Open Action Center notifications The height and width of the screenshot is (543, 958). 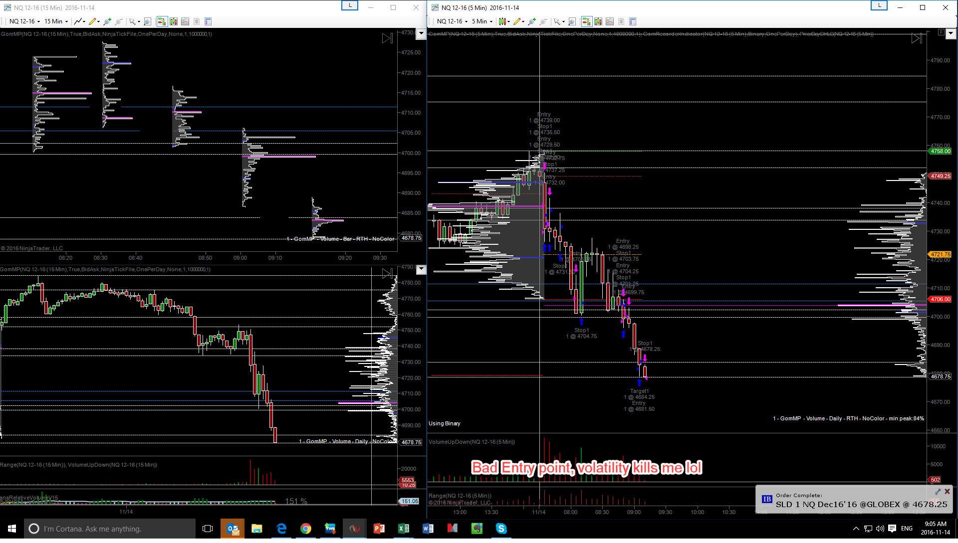point(892,529)
